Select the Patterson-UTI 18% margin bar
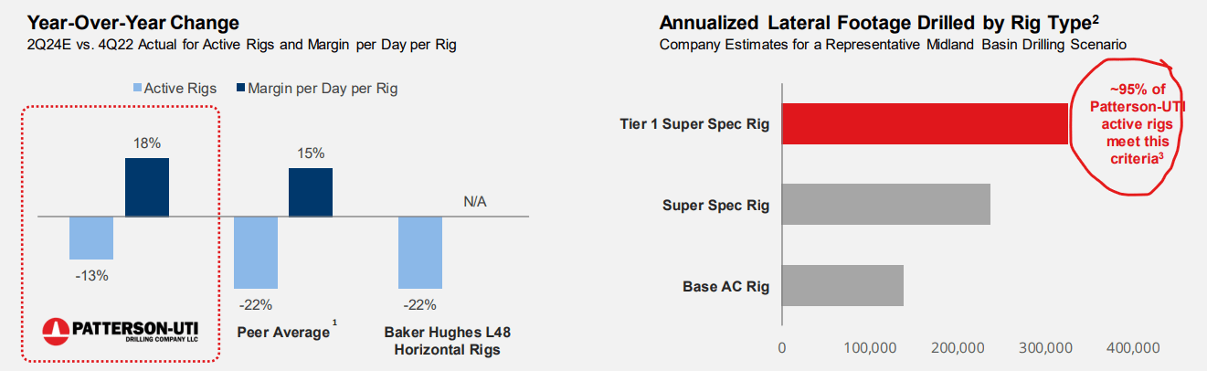The width and height of the screenshot is (1207, 371). 147,187
